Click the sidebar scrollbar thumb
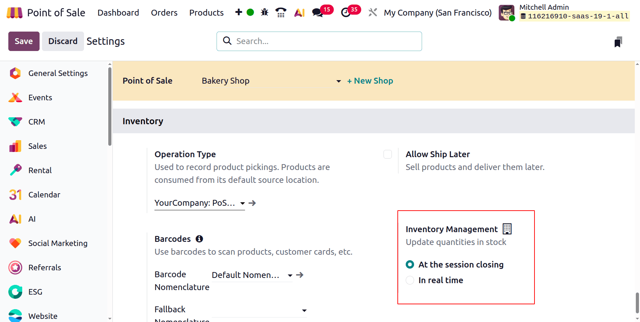This screenshot has width=640, height=322. click(110, 106)
